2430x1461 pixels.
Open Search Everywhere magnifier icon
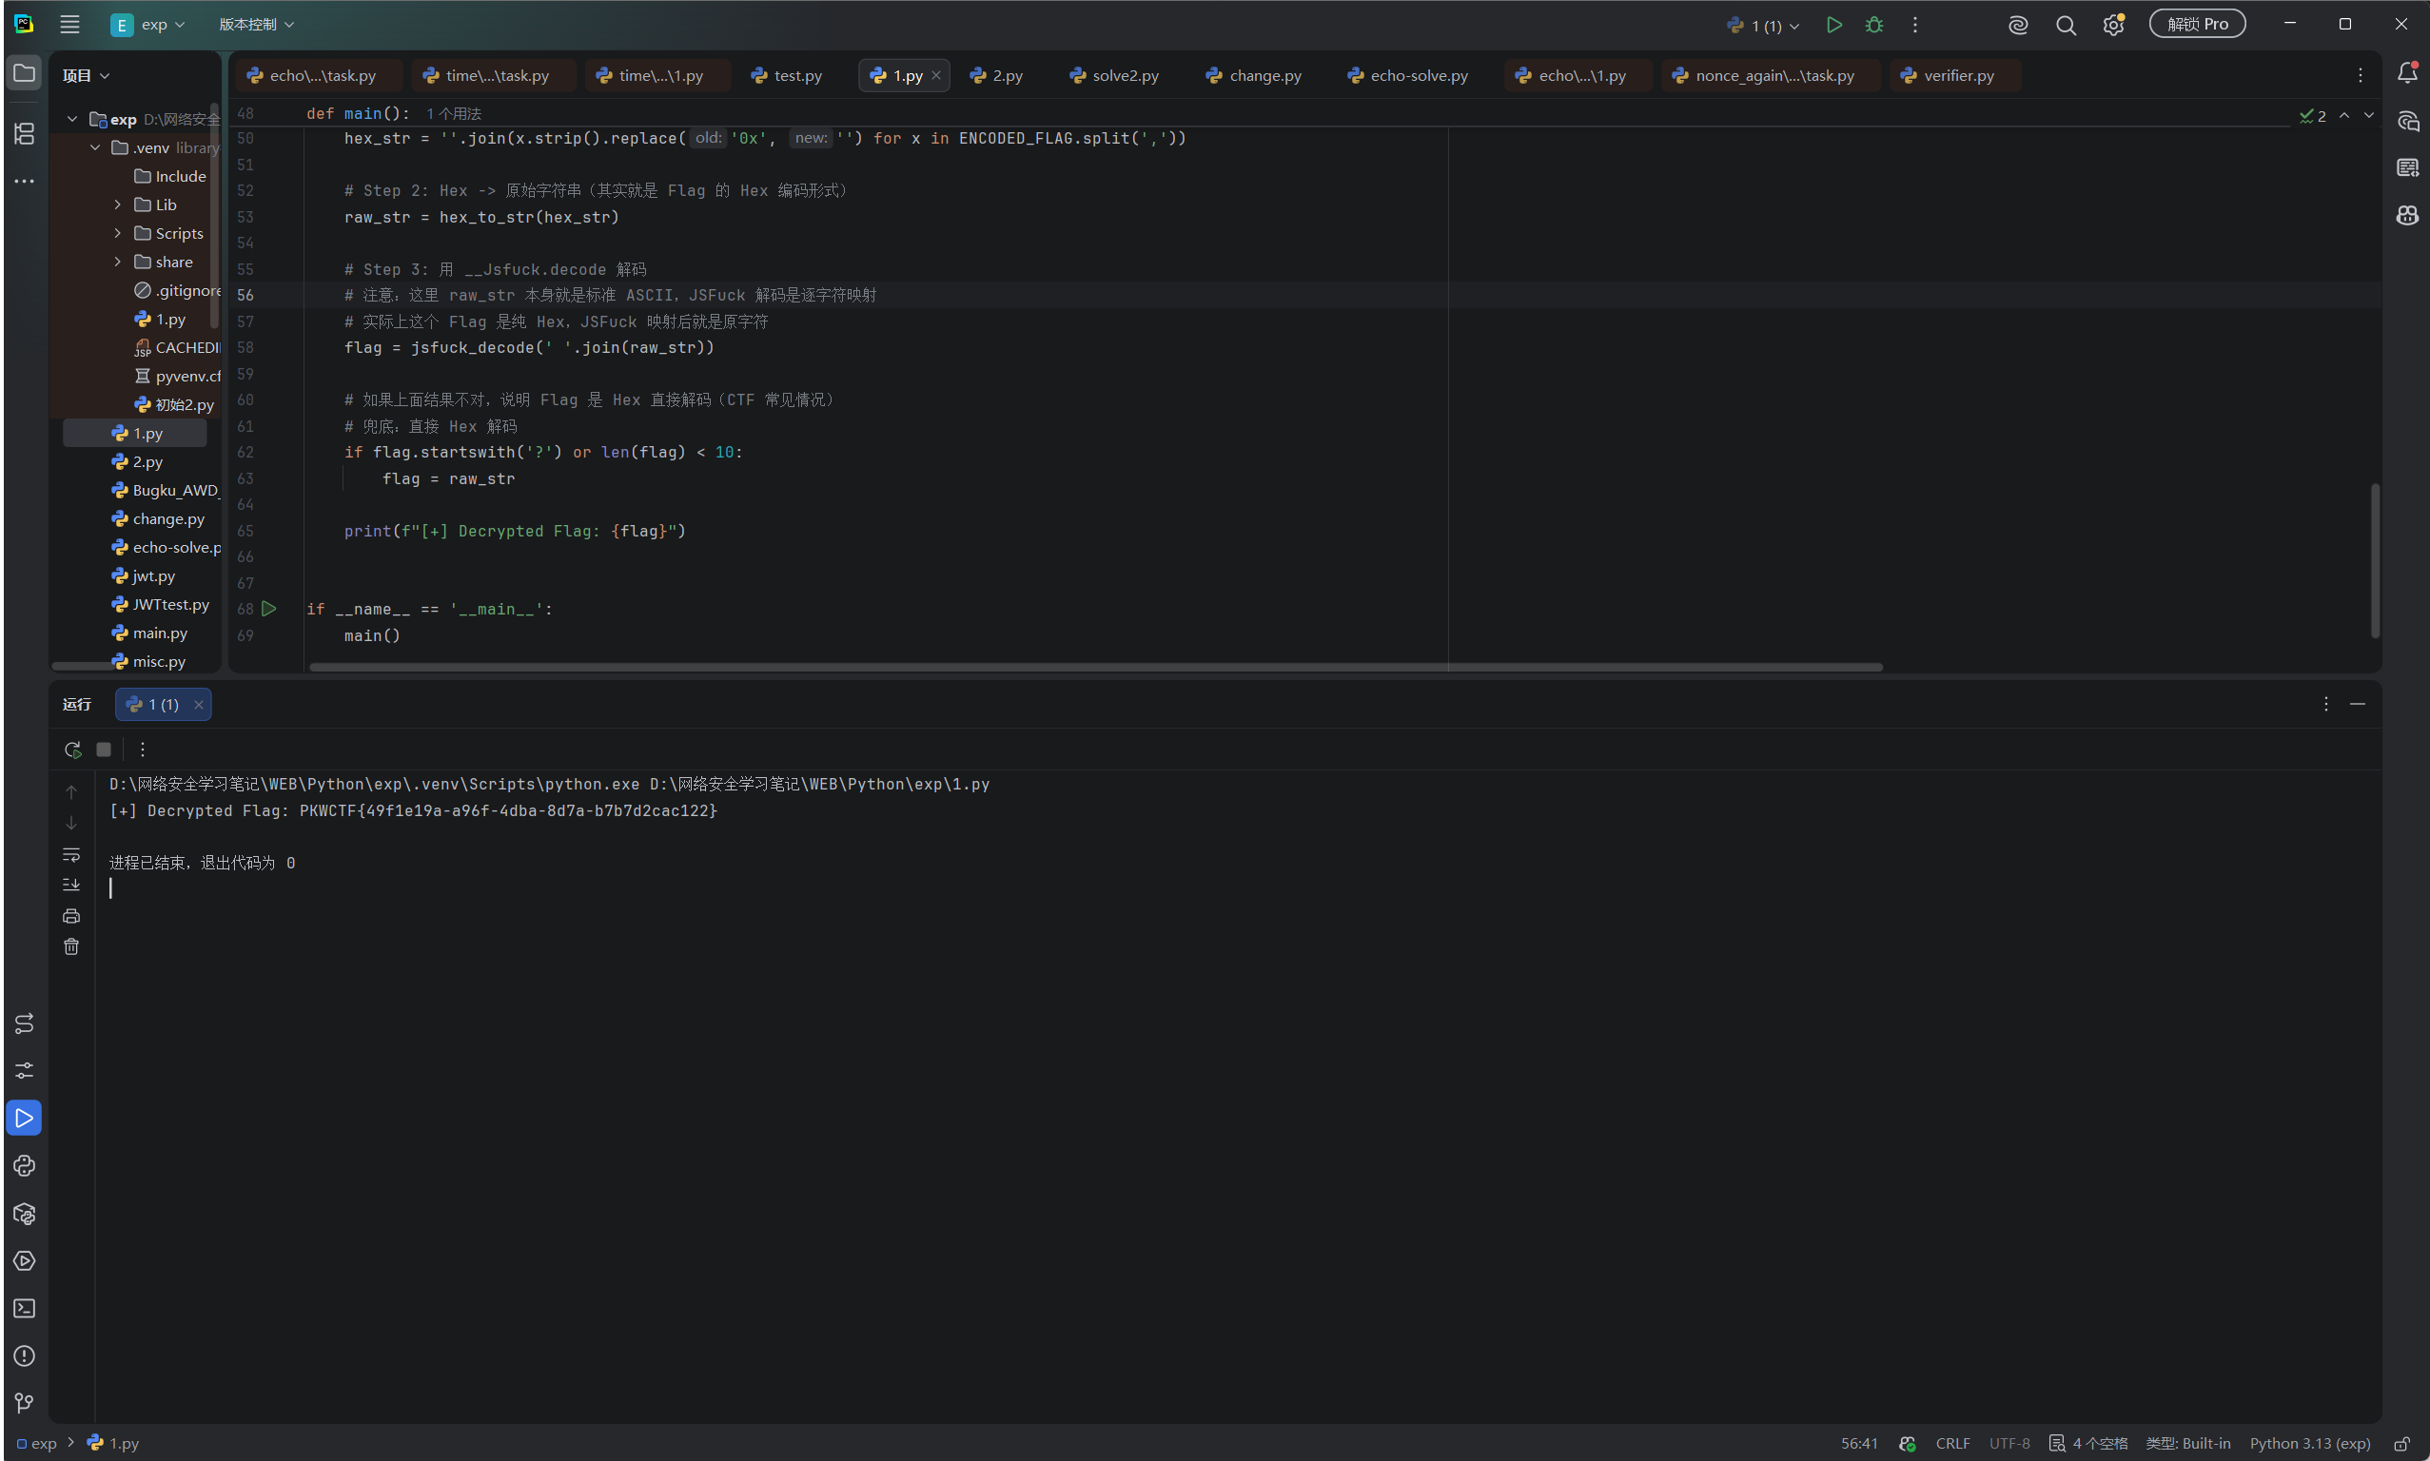pos(2066,25)
